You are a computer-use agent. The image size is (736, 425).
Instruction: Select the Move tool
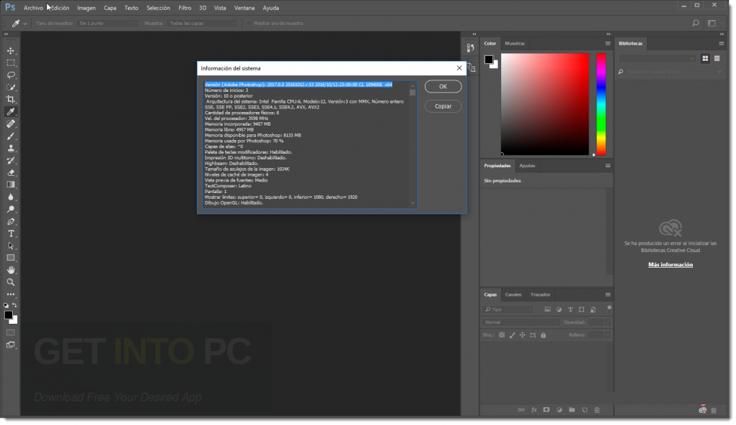pos(11,51)
